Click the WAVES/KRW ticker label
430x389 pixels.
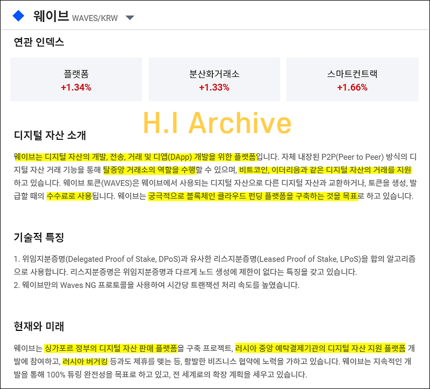(x=95, y=18)
